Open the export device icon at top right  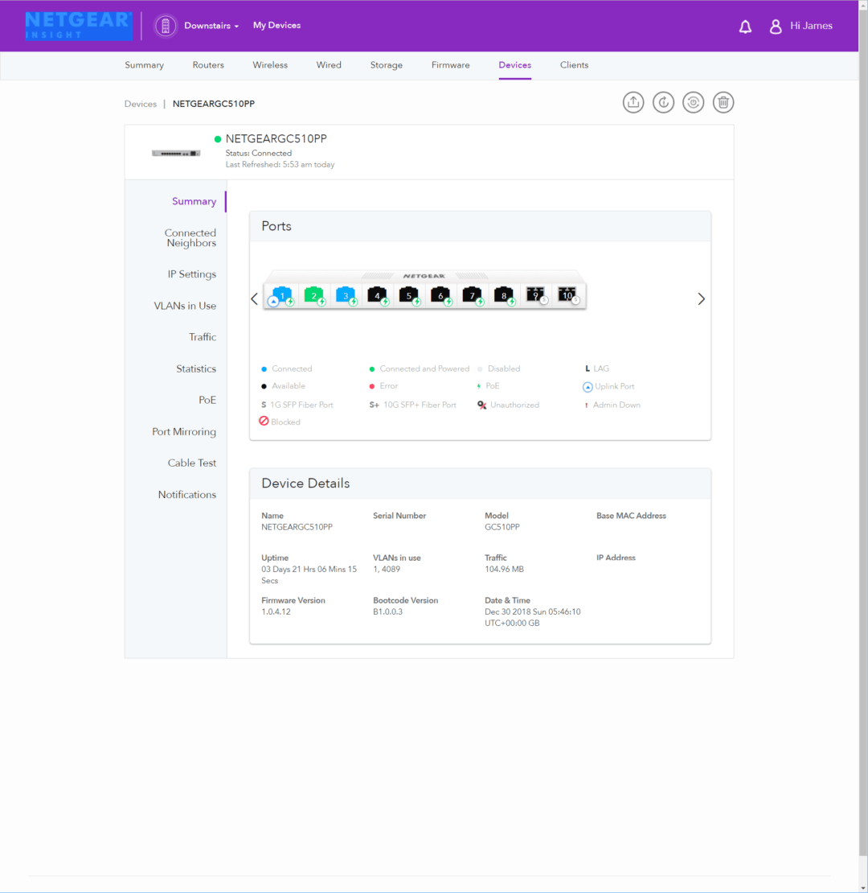pos(633,102)
